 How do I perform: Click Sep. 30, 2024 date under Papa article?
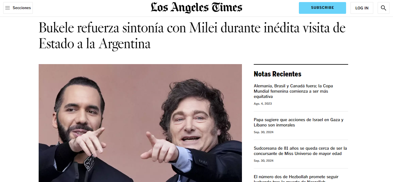pos(263,132)
